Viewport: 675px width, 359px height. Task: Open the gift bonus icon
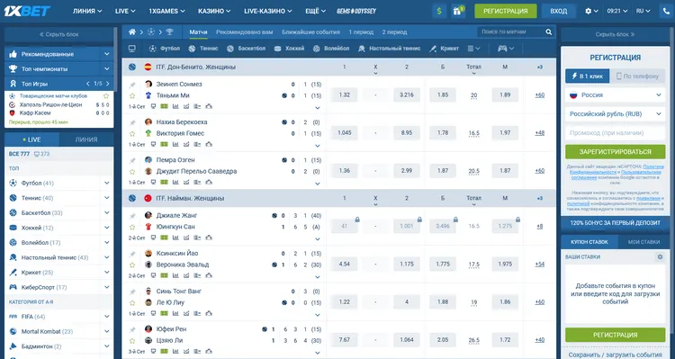pyautogui.click(x=457, y=11)
